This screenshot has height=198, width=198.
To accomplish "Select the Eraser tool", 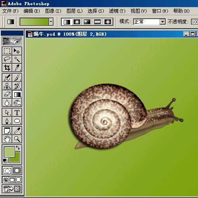I will (7, 94).
